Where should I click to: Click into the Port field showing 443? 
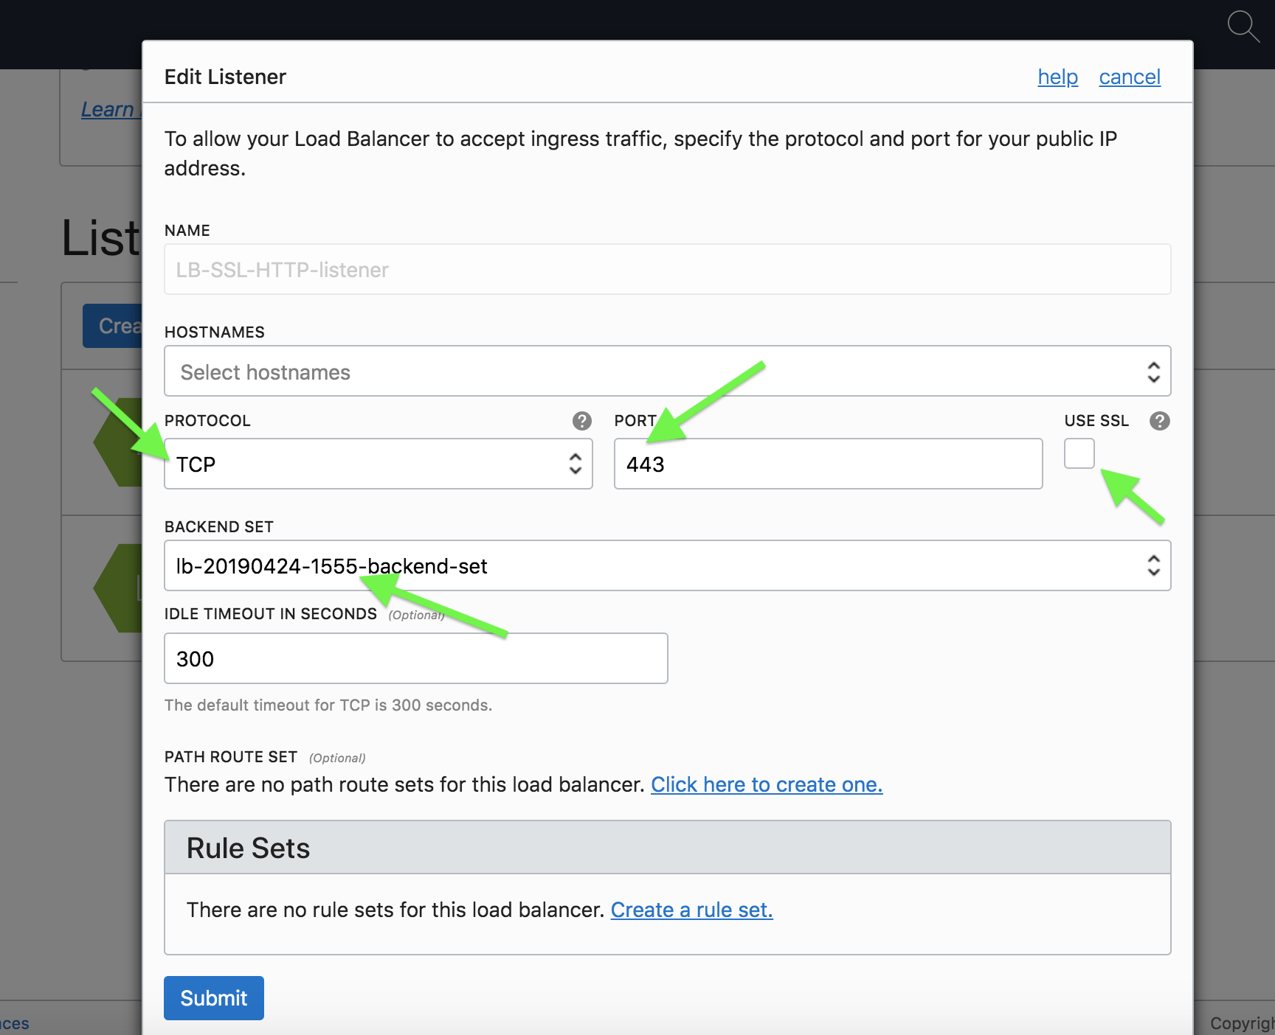point(828,464)
